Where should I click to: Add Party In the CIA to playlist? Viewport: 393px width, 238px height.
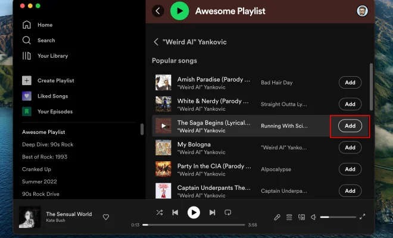[350, 169]
